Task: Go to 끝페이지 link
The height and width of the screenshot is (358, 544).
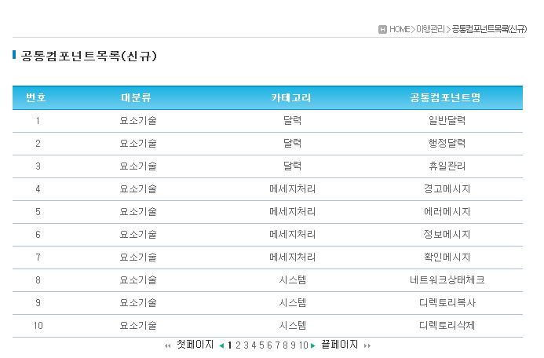Action: coord(340,345)
